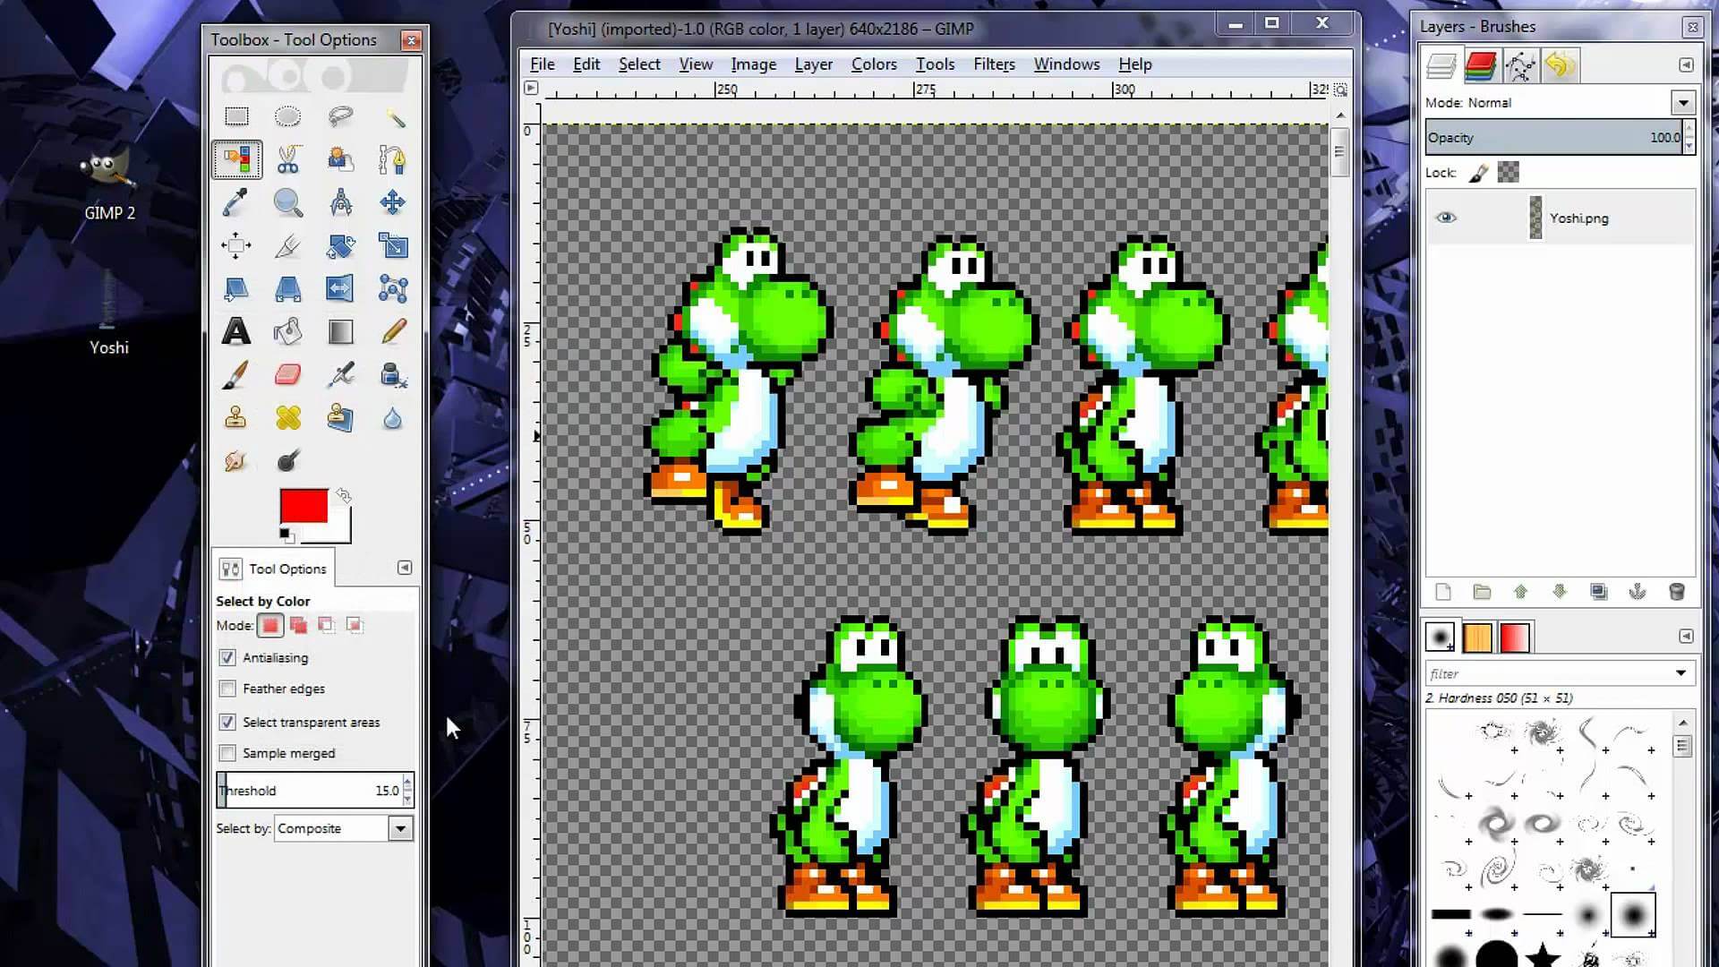Click the Yoshi.png layer thumbnail

click(1534, 218)
